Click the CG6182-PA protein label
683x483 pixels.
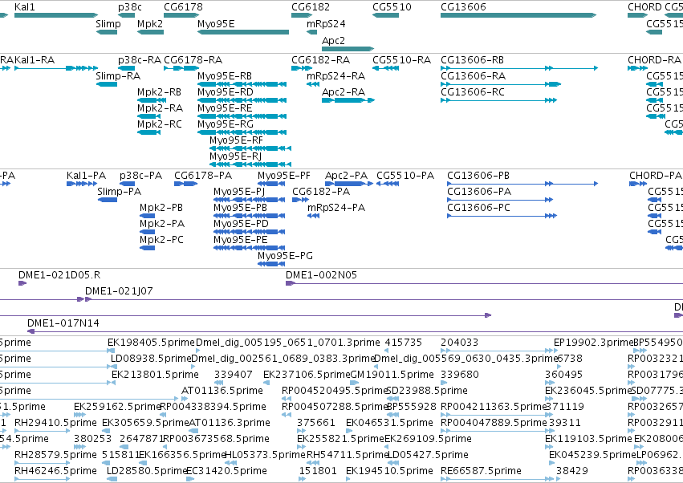click(x=321, y=192)
